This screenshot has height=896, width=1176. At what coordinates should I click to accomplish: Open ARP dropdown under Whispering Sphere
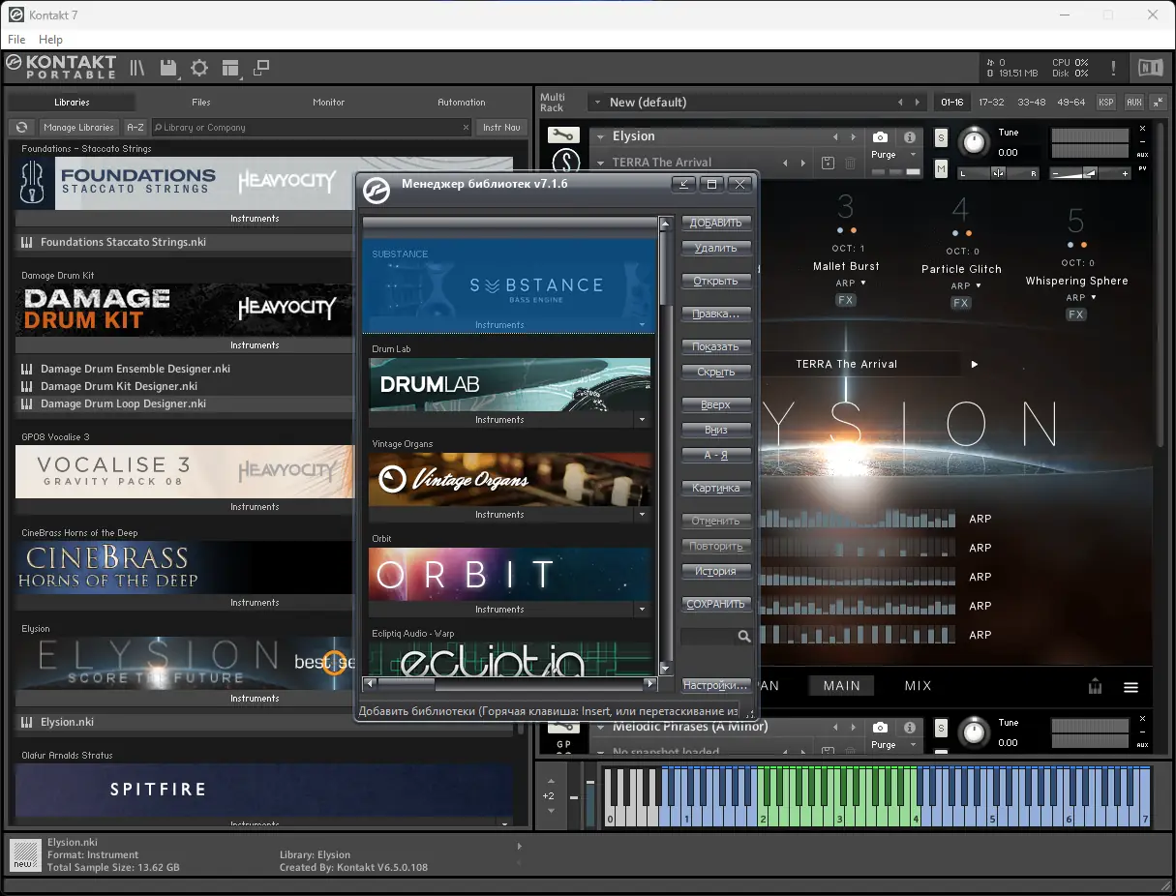pyautogui.click(x=1082, y=298)
